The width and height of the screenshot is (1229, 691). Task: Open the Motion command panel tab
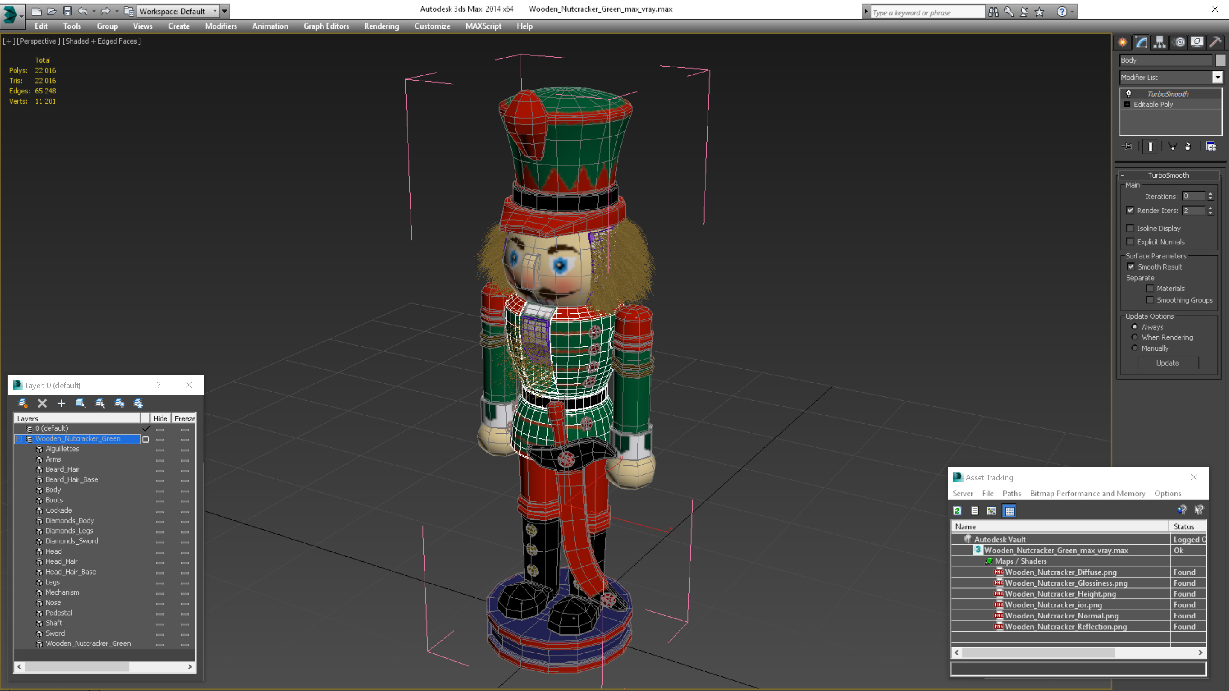point(1179,43)
